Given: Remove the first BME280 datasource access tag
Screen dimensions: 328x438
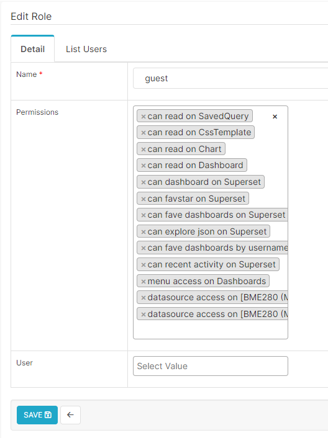Looking at the screenshot, I should [x=143, y=298].
